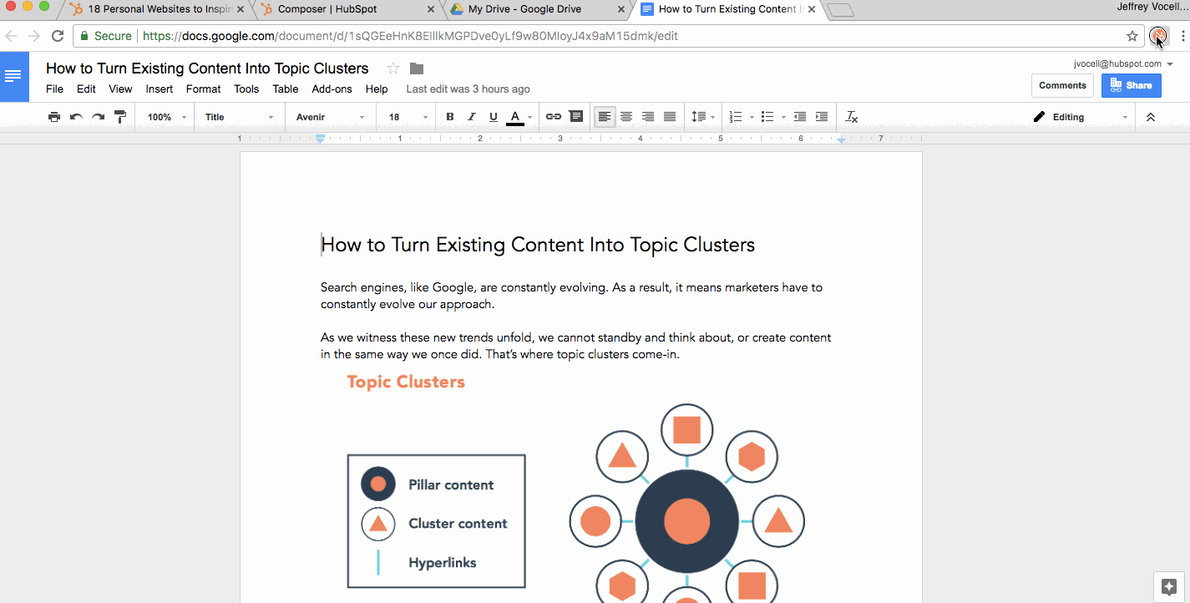Screen dimensions: 1190x603
Task: Open the Text color picker
Action: (516, 116)
